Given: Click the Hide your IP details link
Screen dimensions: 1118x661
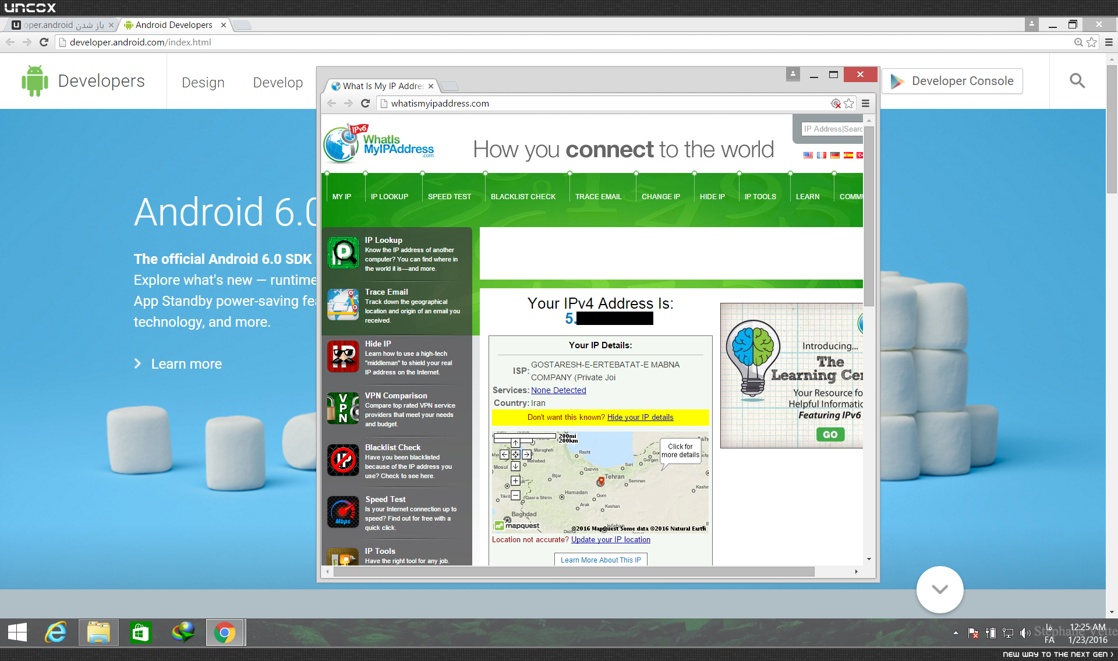Looking at the screenshot, I should tap(640, 418).
